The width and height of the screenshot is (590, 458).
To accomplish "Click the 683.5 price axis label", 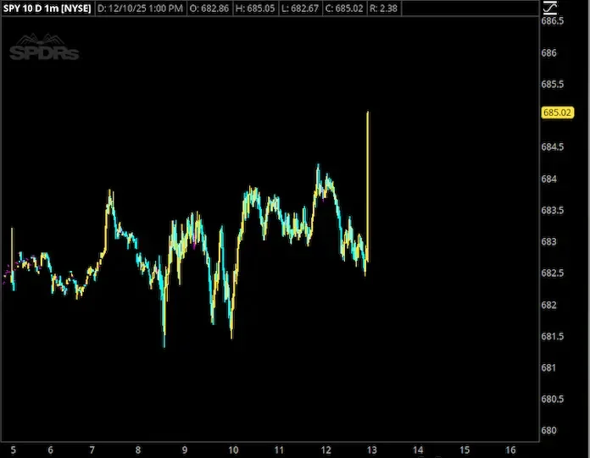I will [x=553, y=211].
